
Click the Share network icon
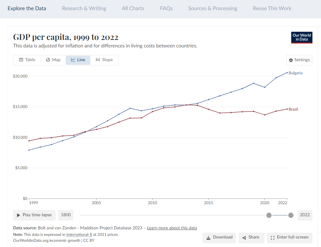pyautogui.click(x=244, y=238)
